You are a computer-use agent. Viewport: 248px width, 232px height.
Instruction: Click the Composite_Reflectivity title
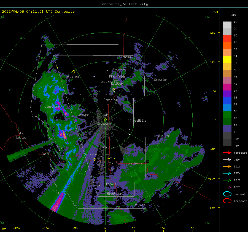pyautogui.click(x=124, y=4)
